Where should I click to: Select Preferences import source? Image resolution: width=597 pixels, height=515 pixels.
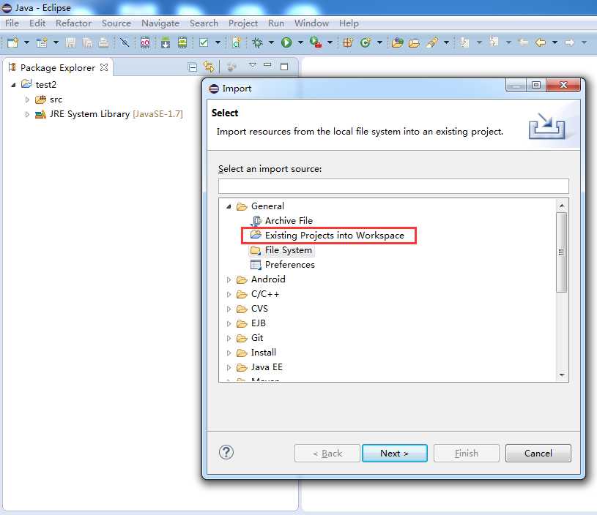point(290,265)
